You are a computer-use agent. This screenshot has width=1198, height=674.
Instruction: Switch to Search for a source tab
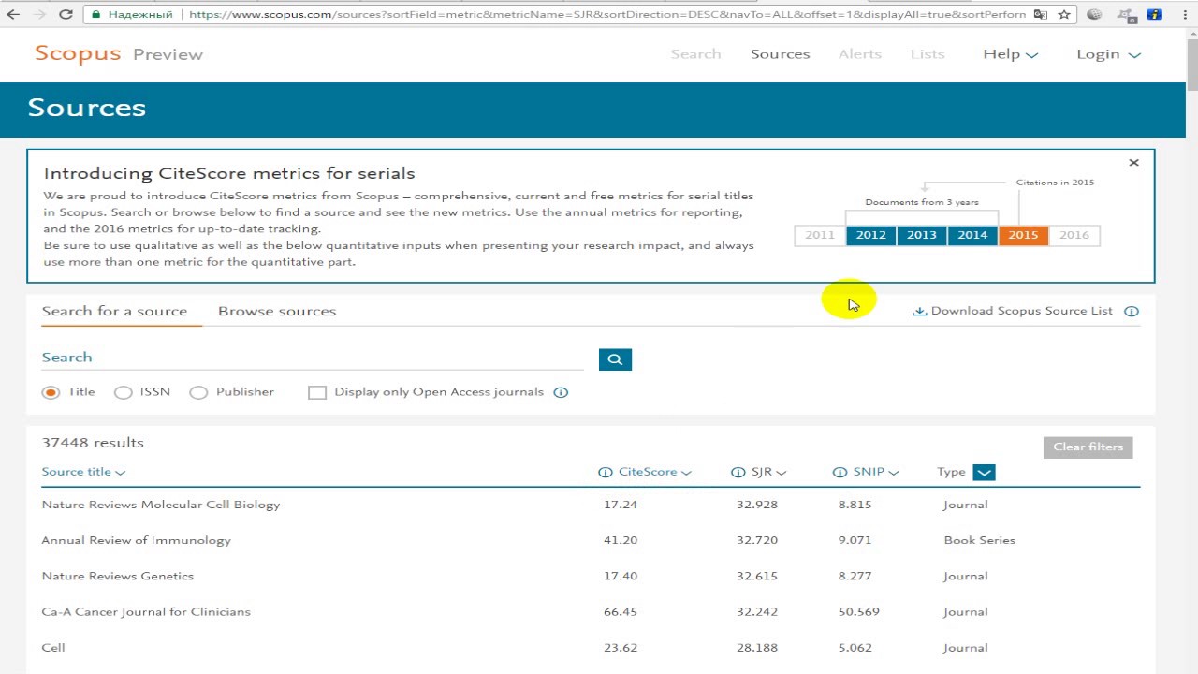coord(114,311)
